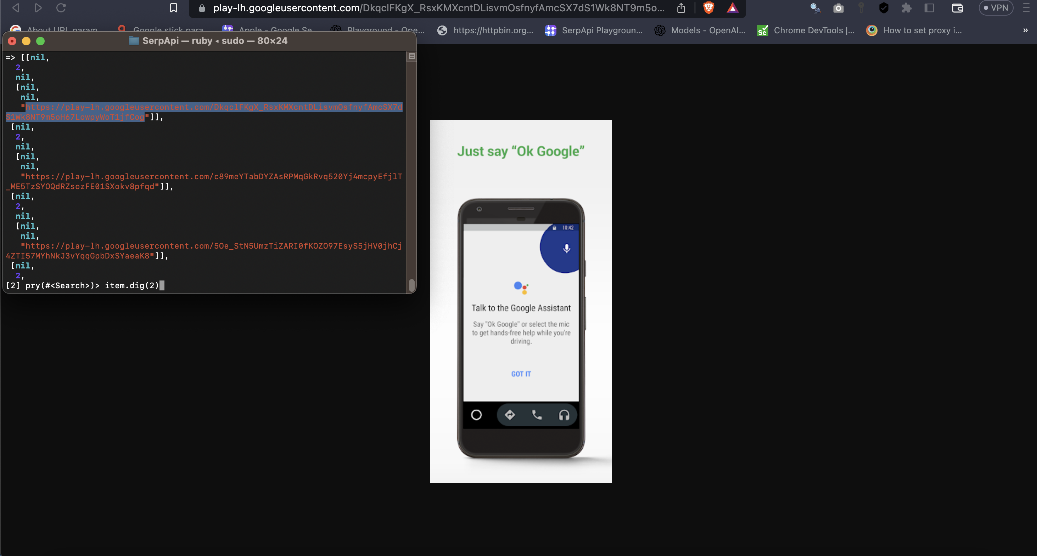
Task: Toggle bookmark using the flag icon
Action: (173, 8)
